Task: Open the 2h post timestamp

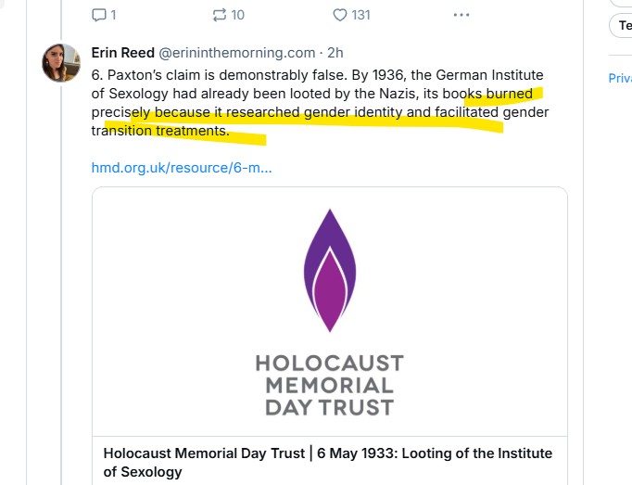Action: 335,53
